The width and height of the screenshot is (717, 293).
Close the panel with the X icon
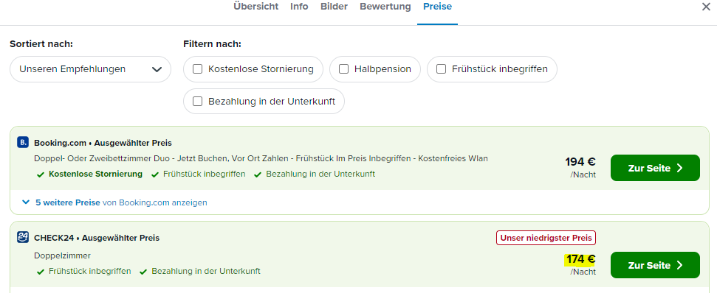[706, 7]
